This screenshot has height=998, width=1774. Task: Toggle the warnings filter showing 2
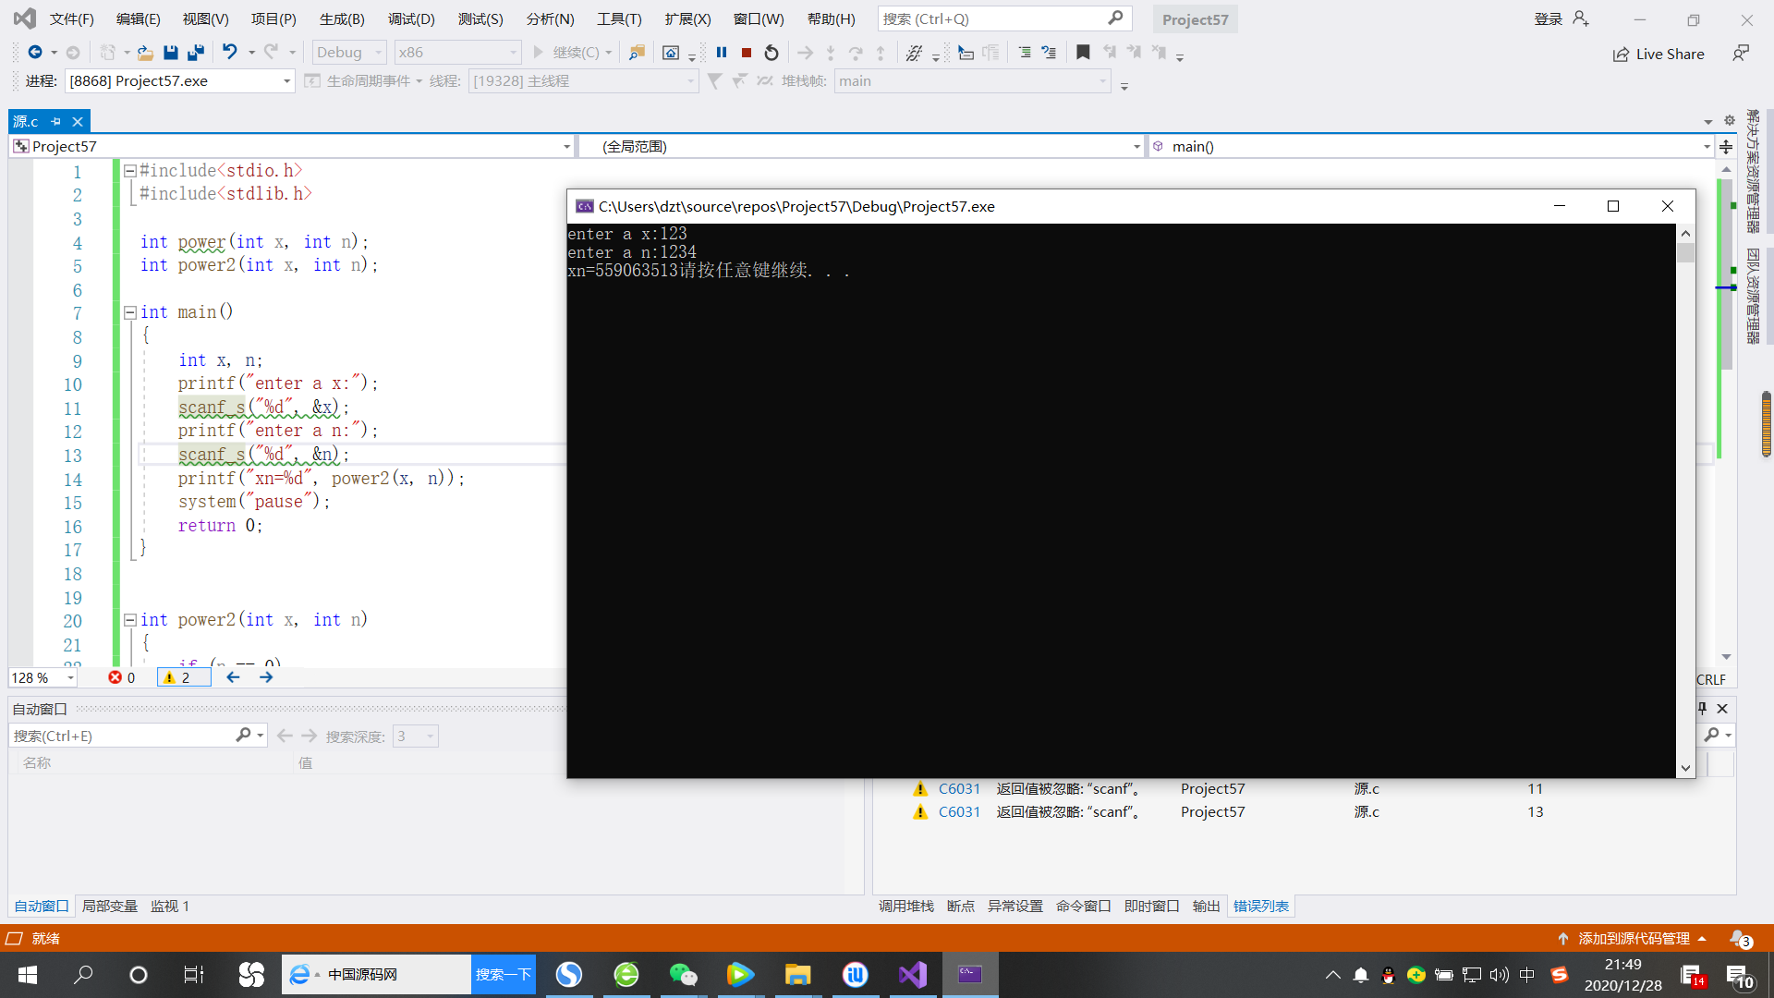tap(184, 677)
